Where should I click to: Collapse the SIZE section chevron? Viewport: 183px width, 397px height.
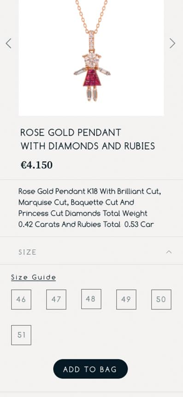(169, 252)
